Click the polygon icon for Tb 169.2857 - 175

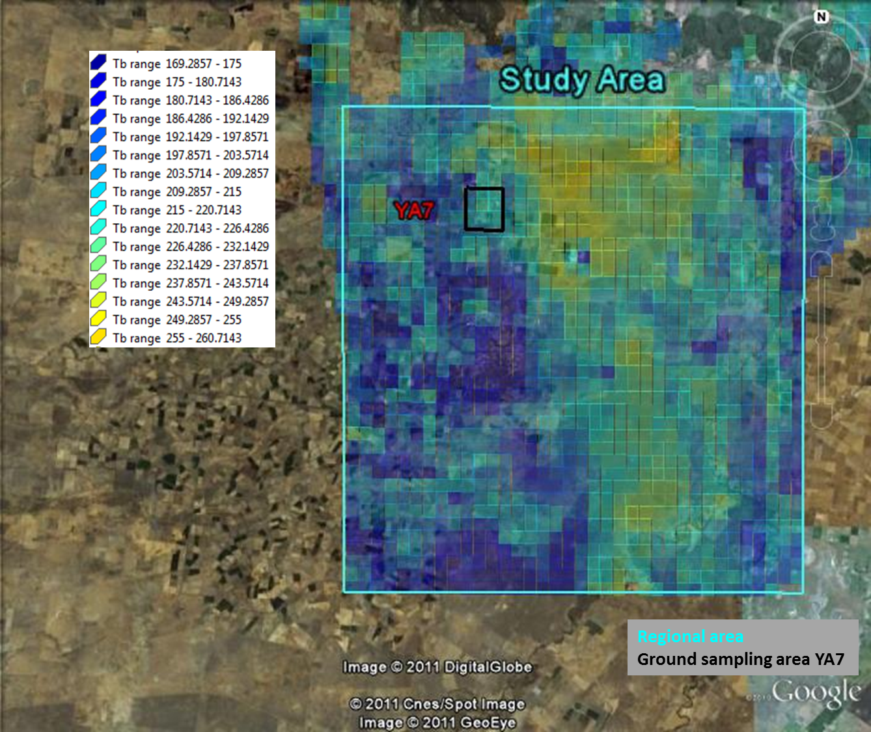(x=98, y=63)
